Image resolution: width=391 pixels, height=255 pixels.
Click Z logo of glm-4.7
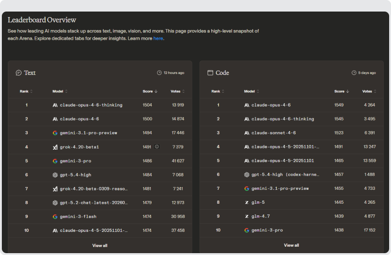[247, 216]
